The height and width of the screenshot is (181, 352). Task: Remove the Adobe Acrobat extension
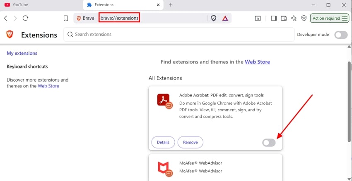tap(190, 142)
